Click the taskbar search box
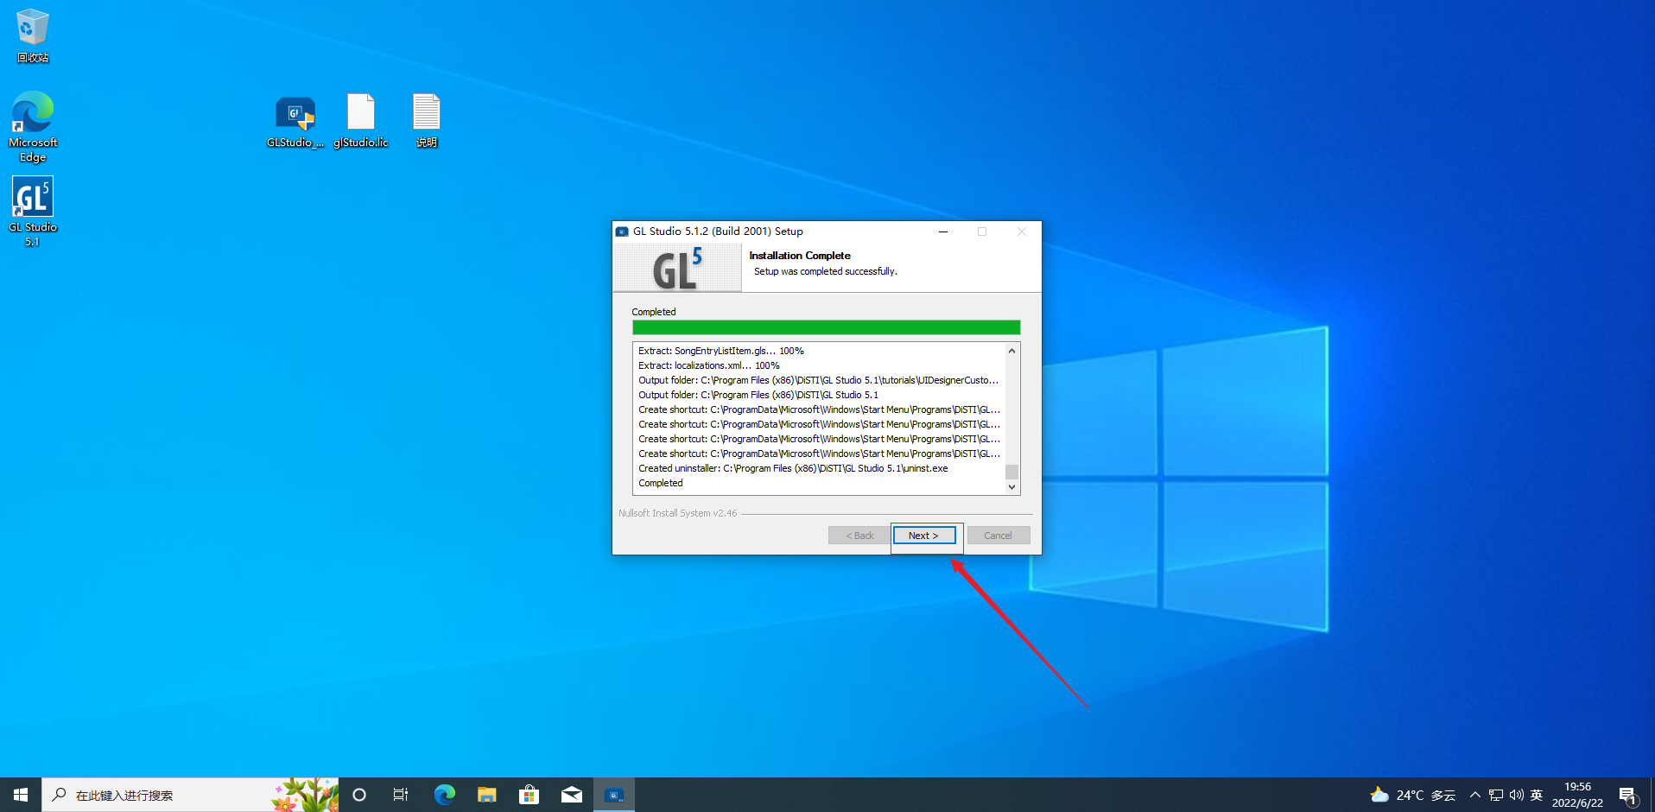The image size is (1655, 812). click(190, 795)
